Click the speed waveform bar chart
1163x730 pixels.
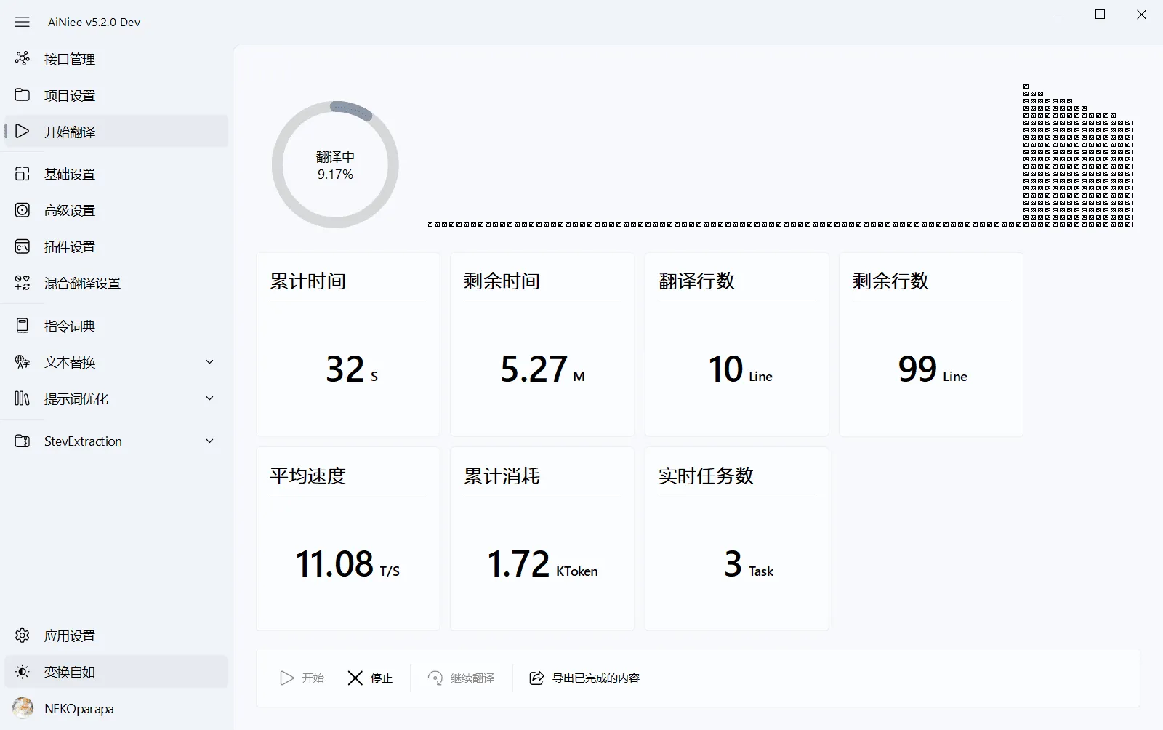(x=781, y=156)
